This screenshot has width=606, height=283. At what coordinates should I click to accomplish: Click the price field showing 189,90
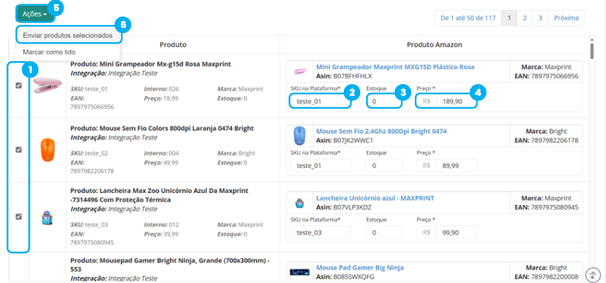[447, 102]
